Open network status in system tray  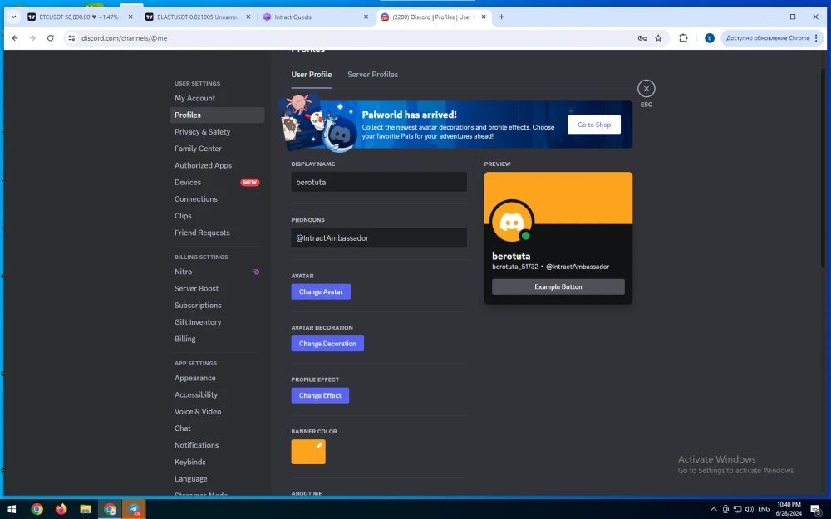737,510
